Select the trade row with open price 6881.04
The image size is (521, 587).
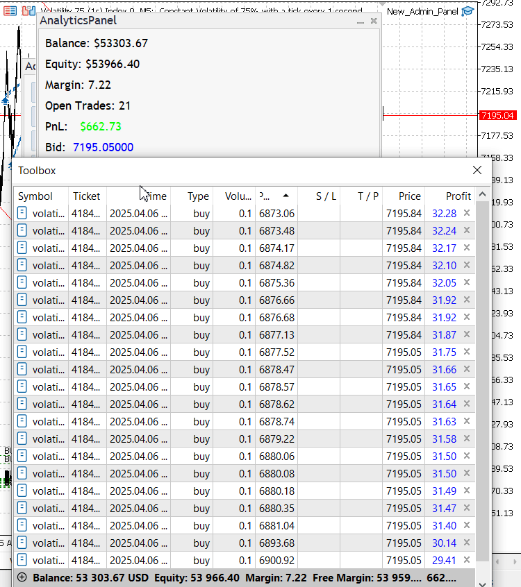pos(245,526)
